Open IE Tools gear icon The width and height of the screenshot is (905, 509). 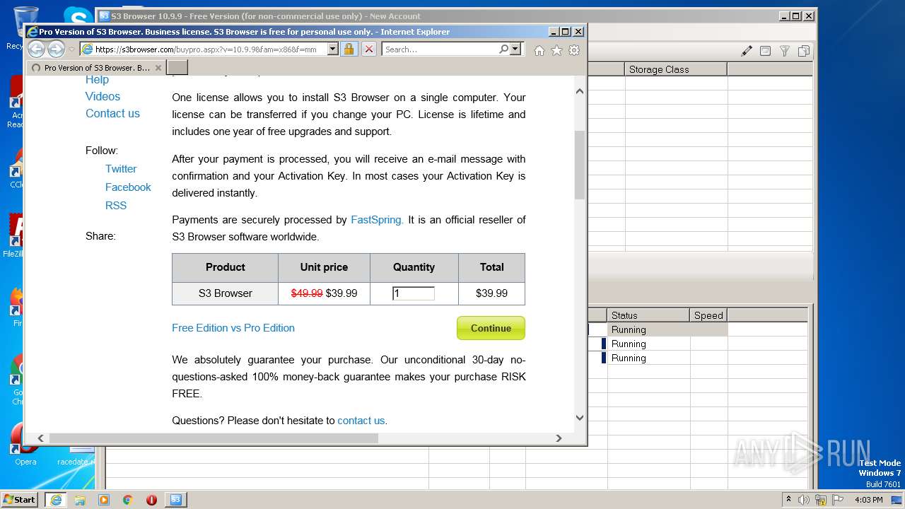click(574, 50)
